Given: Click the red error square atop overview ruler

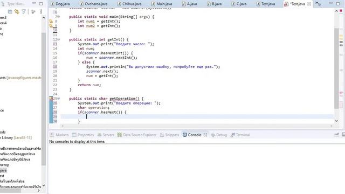Looking at the screenshot, I should point(341,11).
